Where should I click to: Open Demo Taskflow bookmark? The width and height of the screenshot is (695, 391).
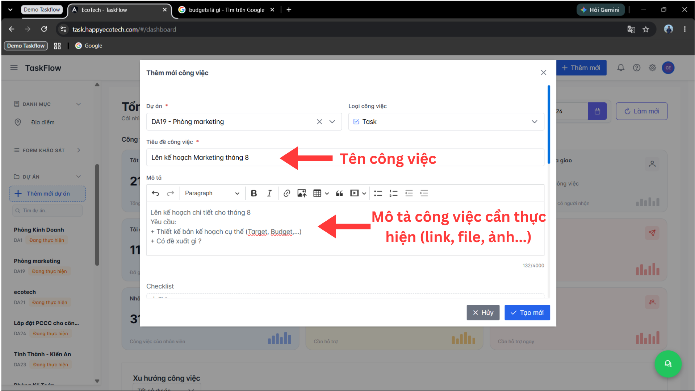click(26, 46)
